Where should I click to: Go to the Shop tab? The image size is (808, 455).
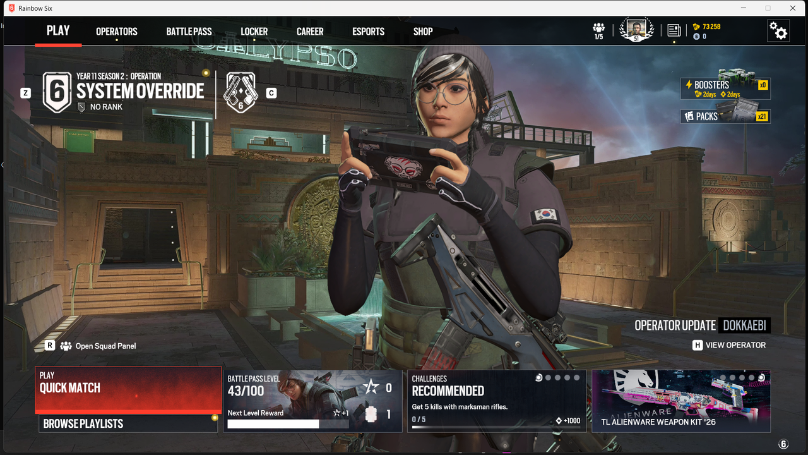423,32
